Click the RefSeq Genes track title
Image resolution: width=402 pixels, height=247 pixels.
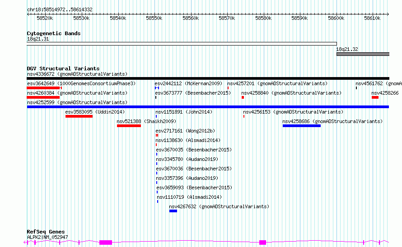(x=46, y=232)
